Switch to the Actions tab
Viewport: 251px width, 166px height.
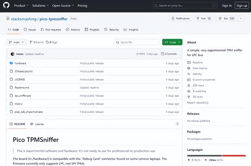73,29
